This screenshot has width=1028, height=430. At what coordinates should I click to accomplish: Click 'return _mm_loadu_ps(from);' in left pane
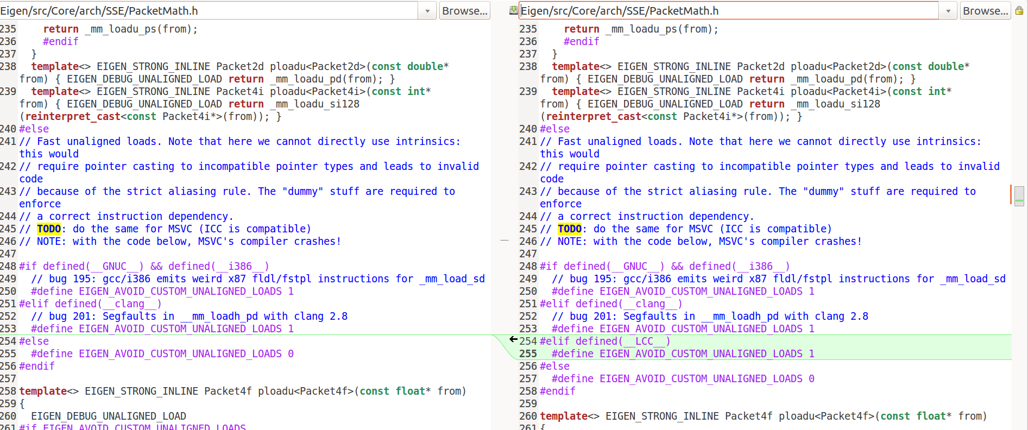(x=121, y=29)
